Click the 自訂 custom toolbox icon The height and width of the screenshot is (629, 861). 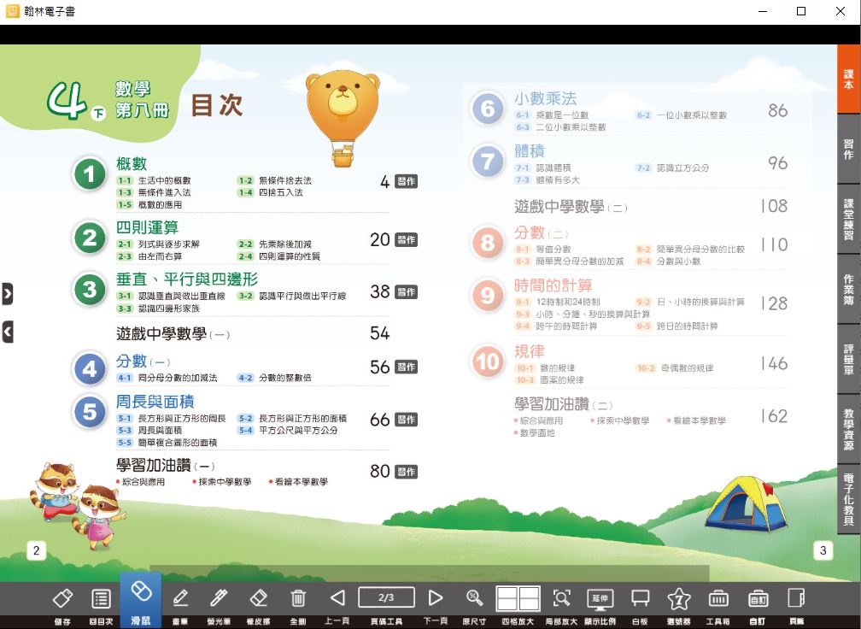click(758, 598)
